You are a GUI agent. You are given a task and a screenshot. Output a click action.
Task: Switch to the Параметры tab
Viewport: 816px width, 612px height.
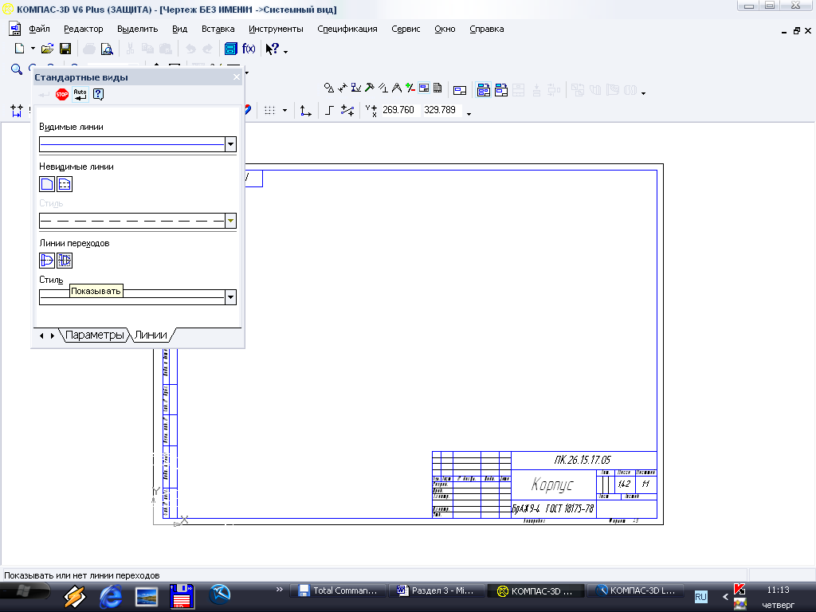click(94, 335)
